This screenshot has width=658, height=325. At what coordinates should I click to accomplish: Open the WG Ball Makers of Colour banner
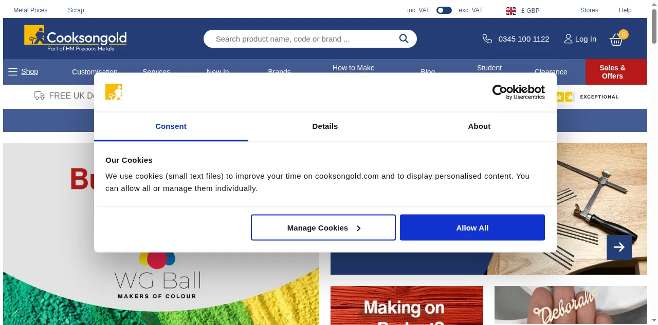pos(161,234)
